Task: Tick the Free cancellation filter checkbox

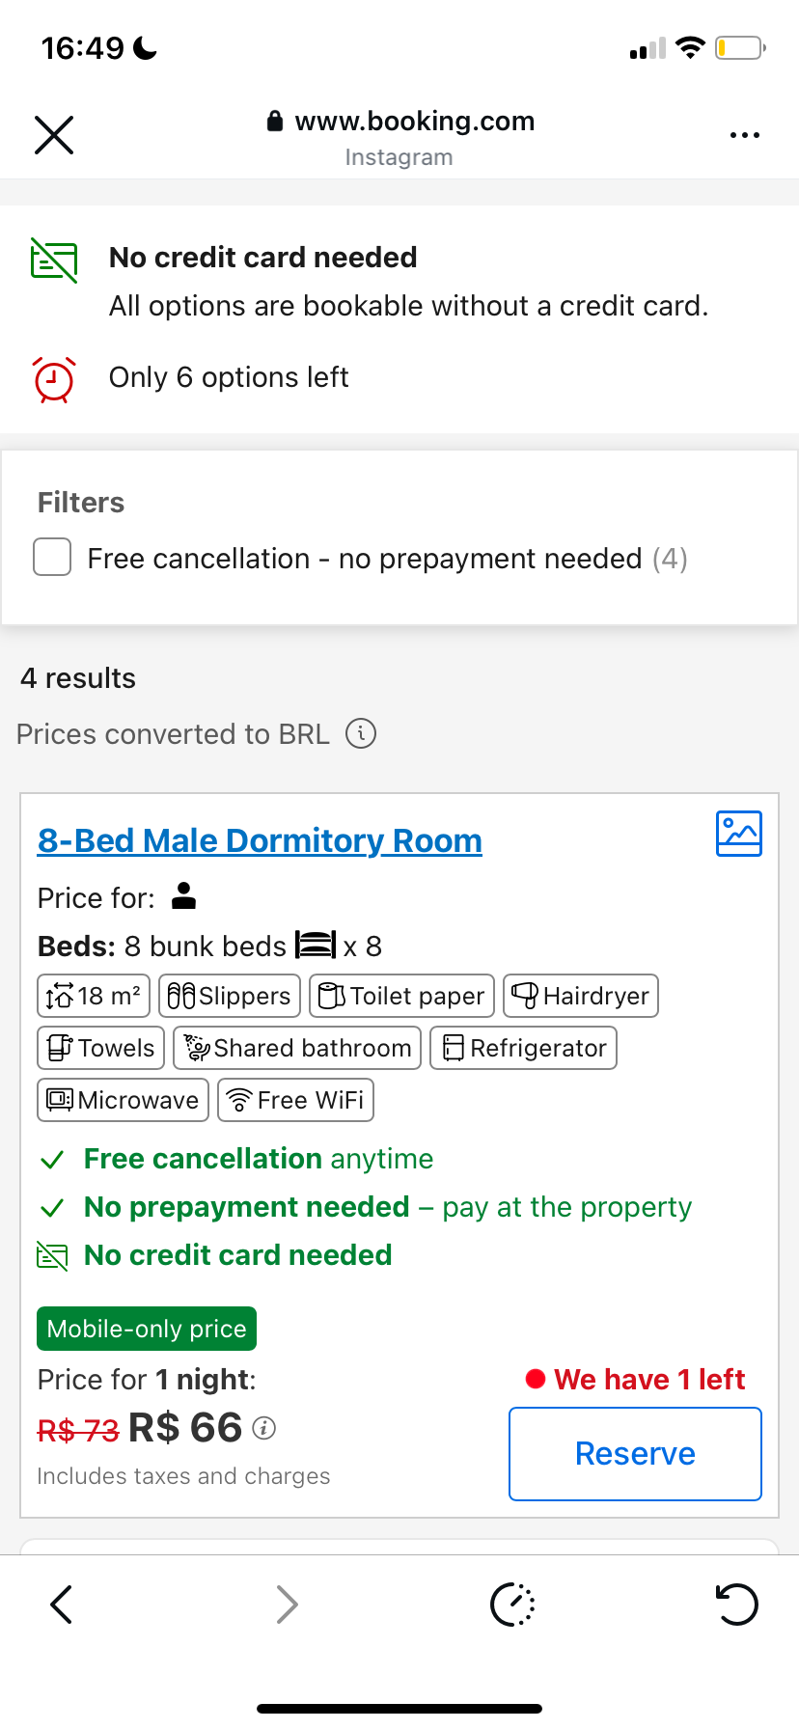Action: point(52,558)
